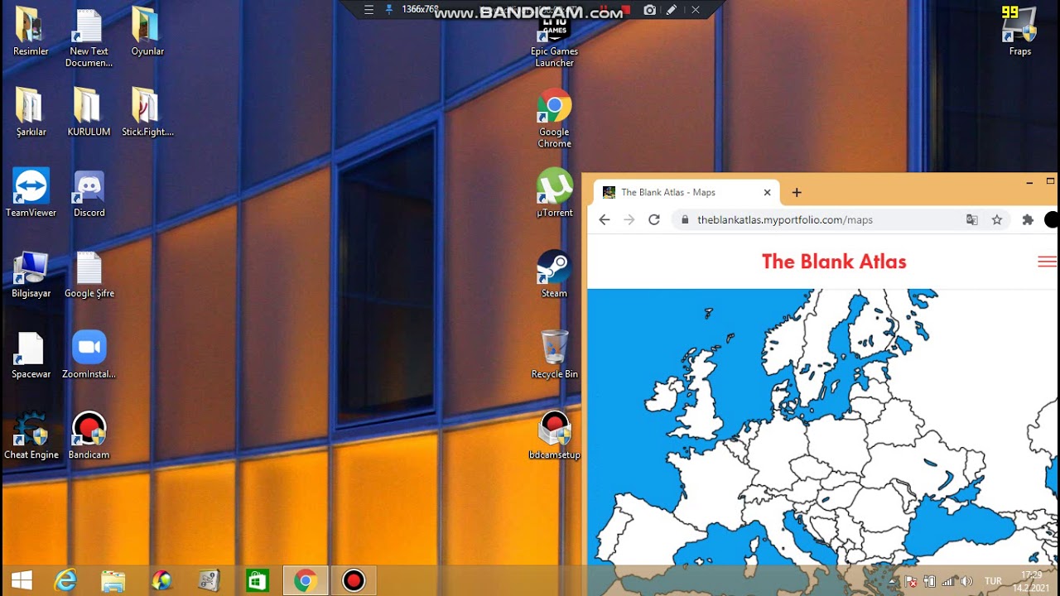Image resolution: width=1060 pixels, height=596 pixels.
Task: Launch Google Chrome desktop shortcut
Action: (x=554, y=118)
